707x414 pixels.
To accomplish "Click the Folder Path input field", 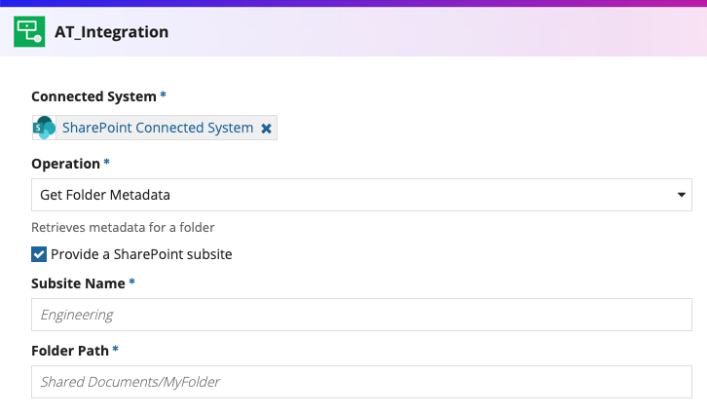I will click(361, 382).
